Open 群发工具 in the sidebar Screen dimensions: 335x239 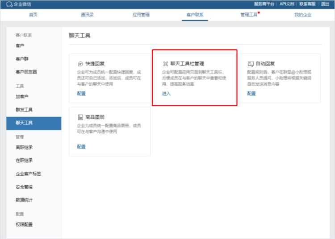tap(24, 110)
